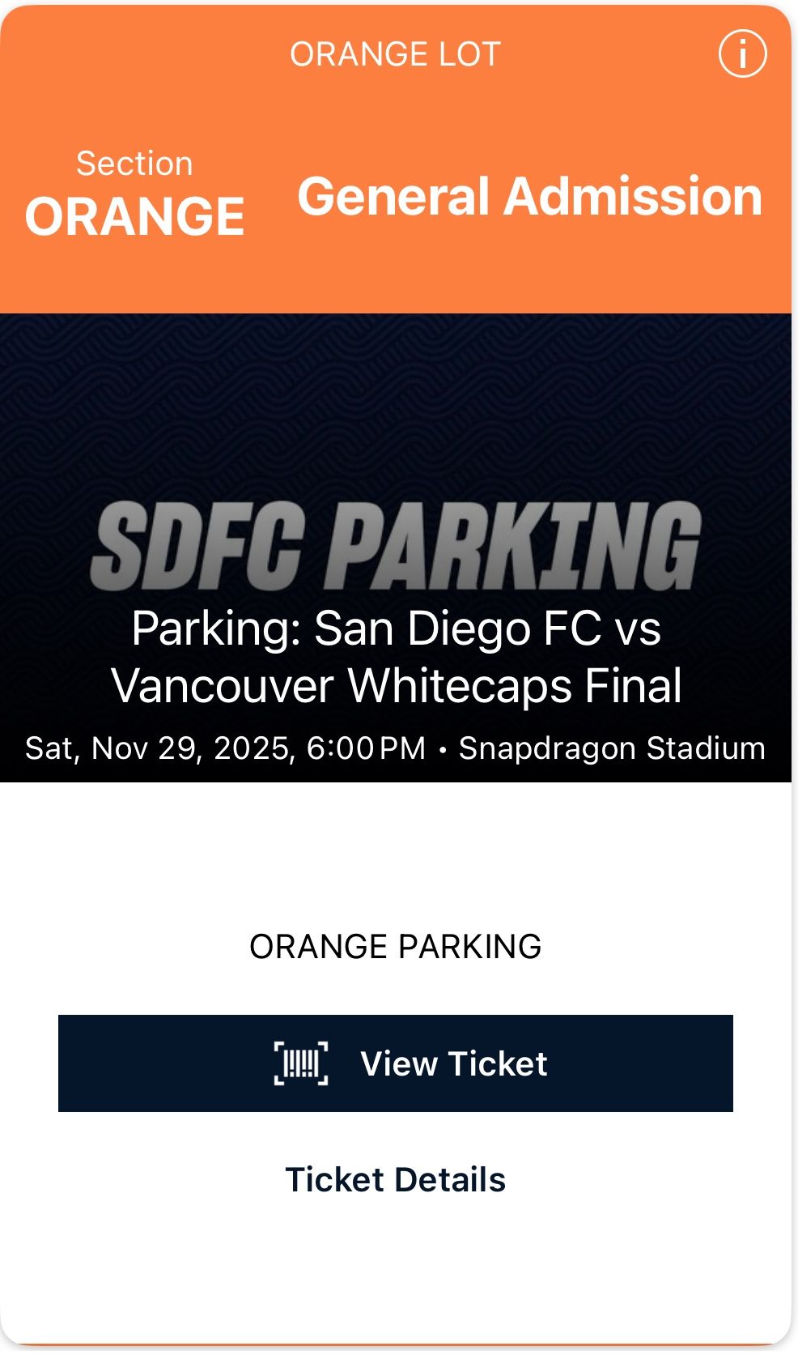Viewport: 798px width, 1355px height.
Task: Tap the barcode symbol to reveal ticket code
Action: (303, 1063)
